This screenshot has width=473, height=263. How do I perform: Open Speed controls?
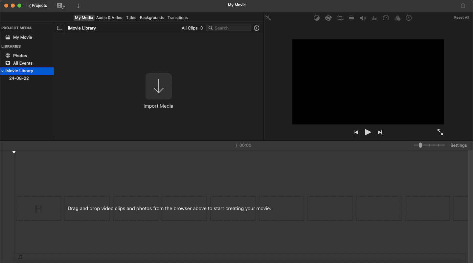[x=386, y=18]
